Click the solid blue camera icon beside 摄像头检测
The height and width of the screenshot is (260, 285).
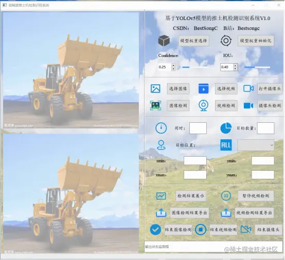pos(248,105)
